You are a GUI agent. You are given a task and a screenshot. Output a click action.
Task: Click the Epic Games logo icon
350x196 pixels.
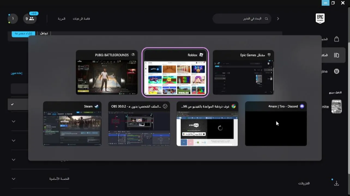click(320, 19)
